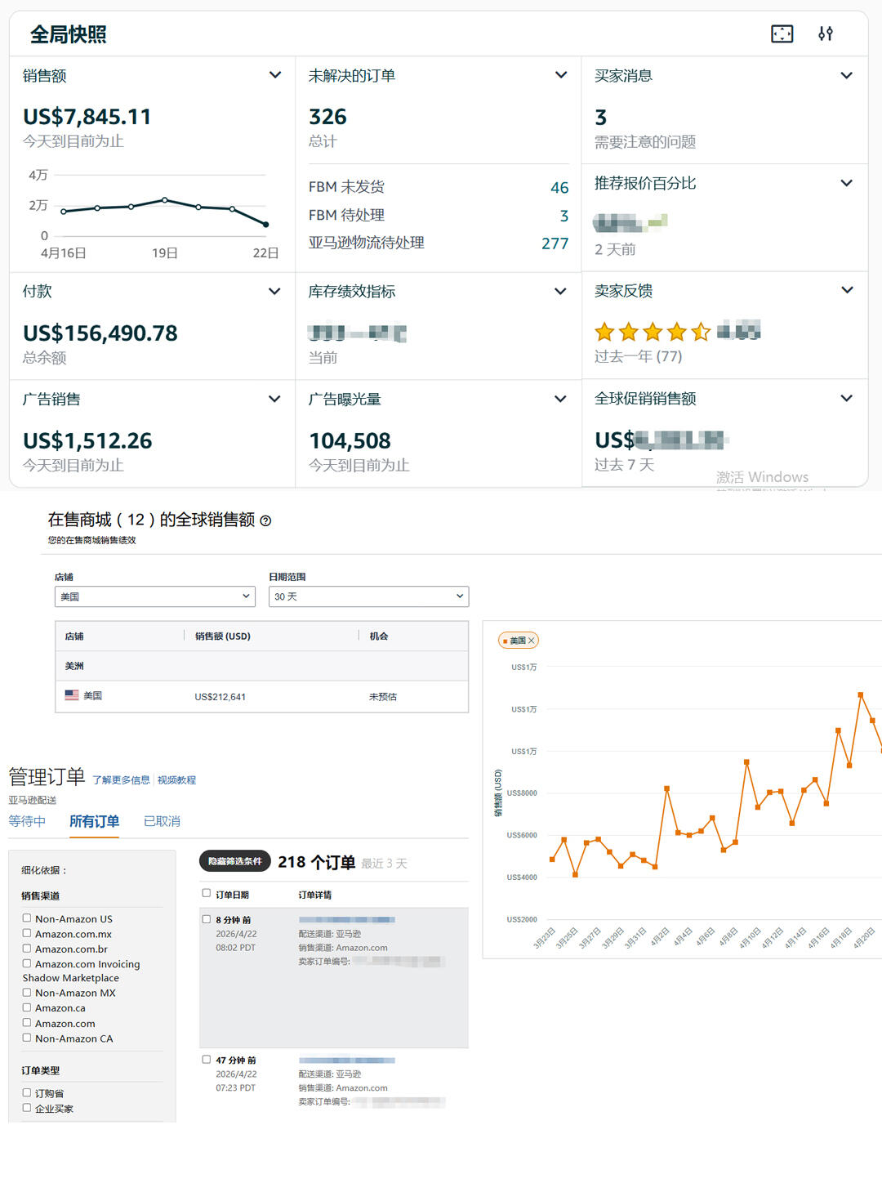Tick the 订购省 order type checkbox
The height and width of the screenshot is (1179, 882).
27,1092
